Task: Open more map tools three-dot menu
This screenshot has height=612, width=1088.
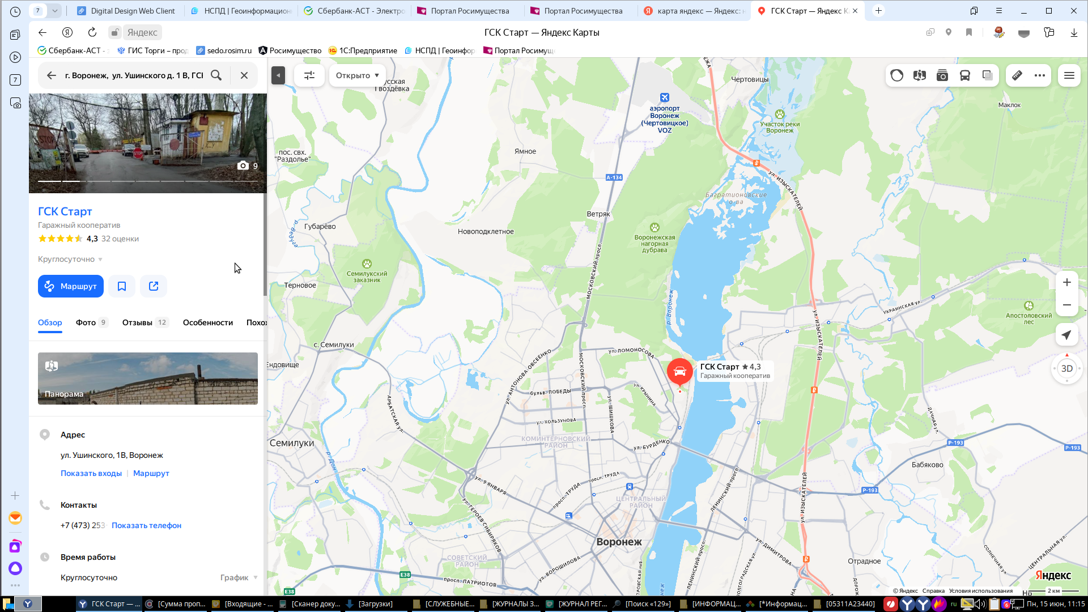Action: [x=1040, y=75]
